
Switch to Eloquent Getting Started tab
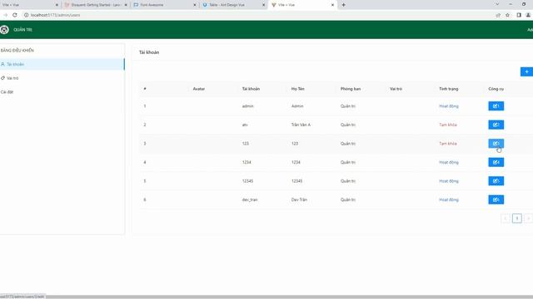[x=96, y=5]
